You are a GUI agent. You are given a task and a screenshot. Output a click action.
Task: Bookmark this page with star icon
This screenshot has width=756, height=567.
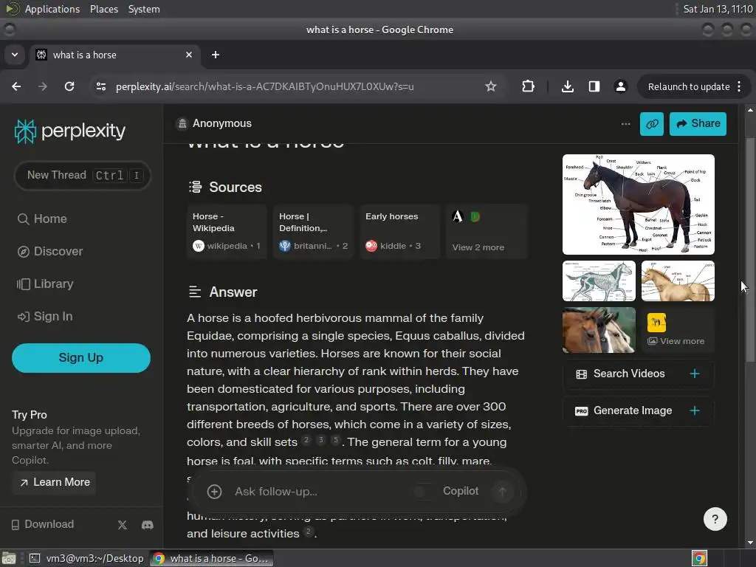tap(491, 86)
